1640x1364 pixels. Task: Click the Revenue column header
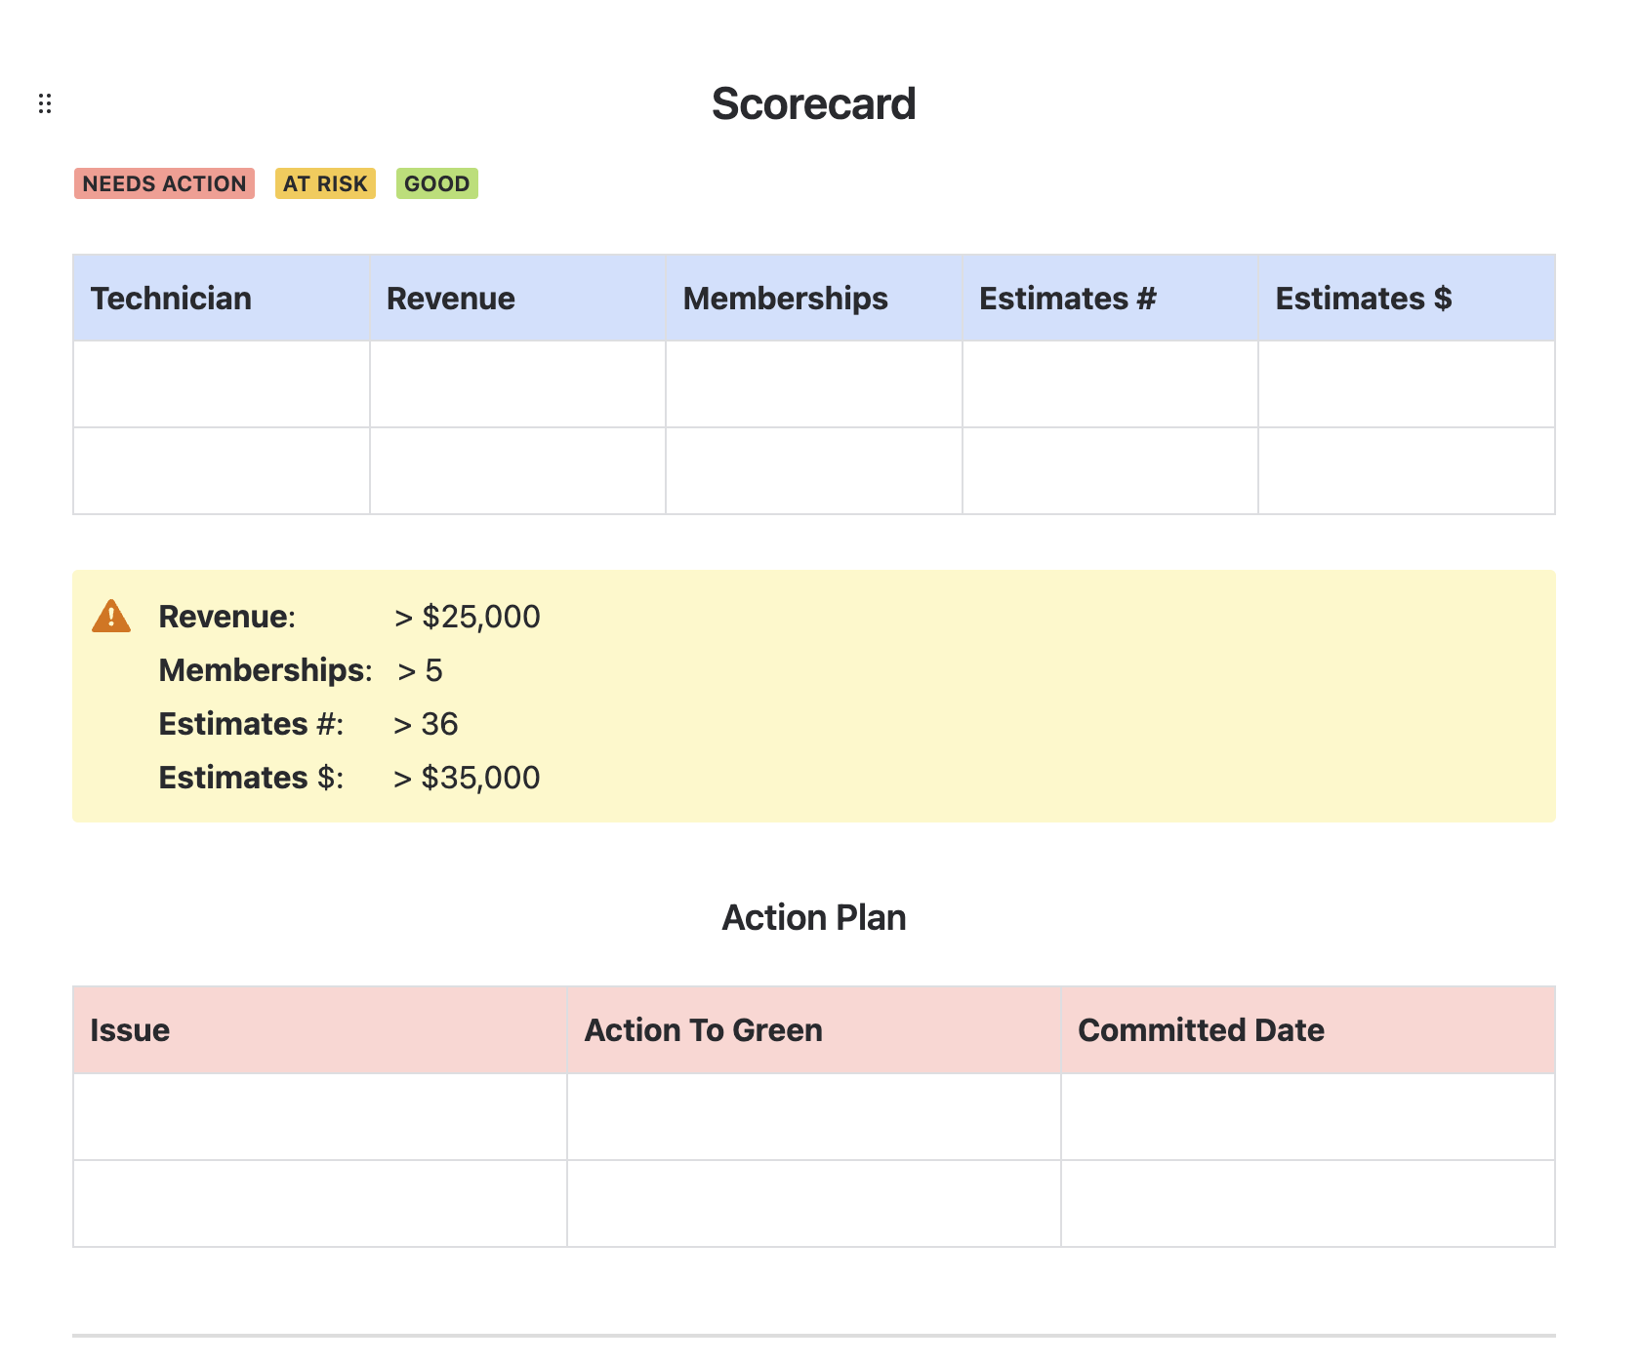point(451,299)
